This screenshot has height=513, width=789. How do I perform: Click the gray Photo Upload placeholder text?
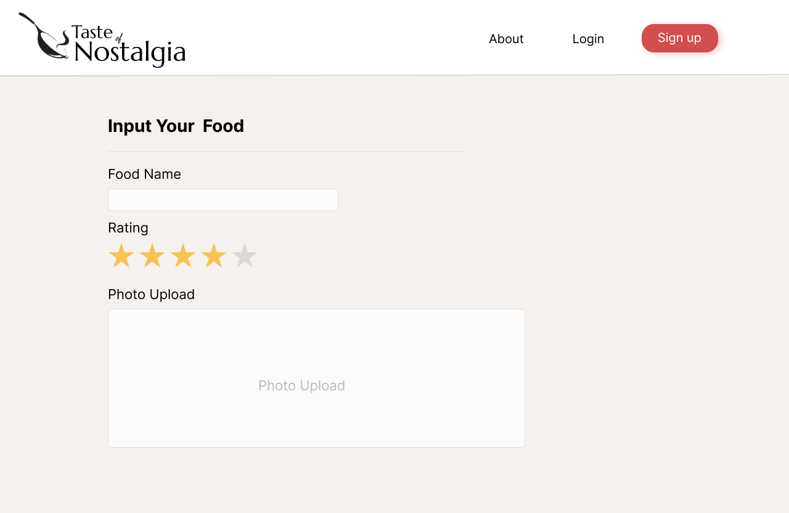tap(301, 386)
